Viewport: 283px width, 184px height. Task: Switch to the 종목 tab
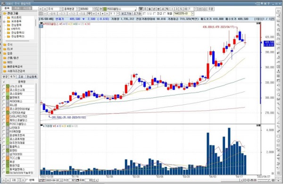click(x=7, y=8)
